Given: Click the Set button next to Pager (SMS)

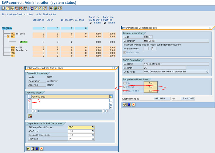Looking at the screenshot, I should click(x=151, y=91).
